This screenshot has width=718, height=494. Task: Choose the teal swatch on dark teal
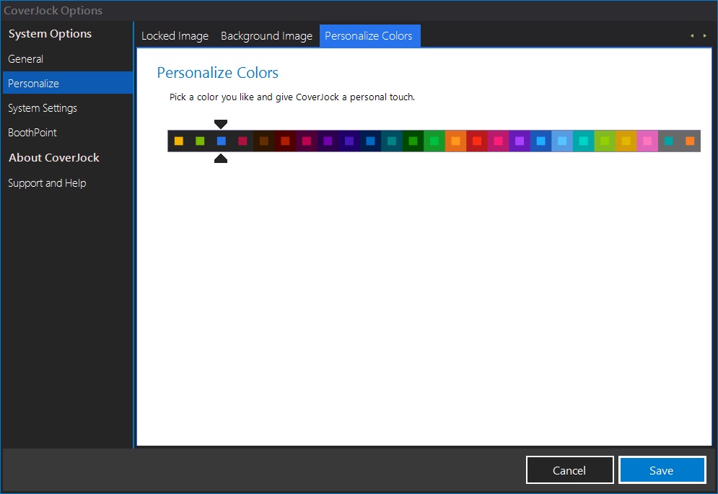[x=392, y=141]
